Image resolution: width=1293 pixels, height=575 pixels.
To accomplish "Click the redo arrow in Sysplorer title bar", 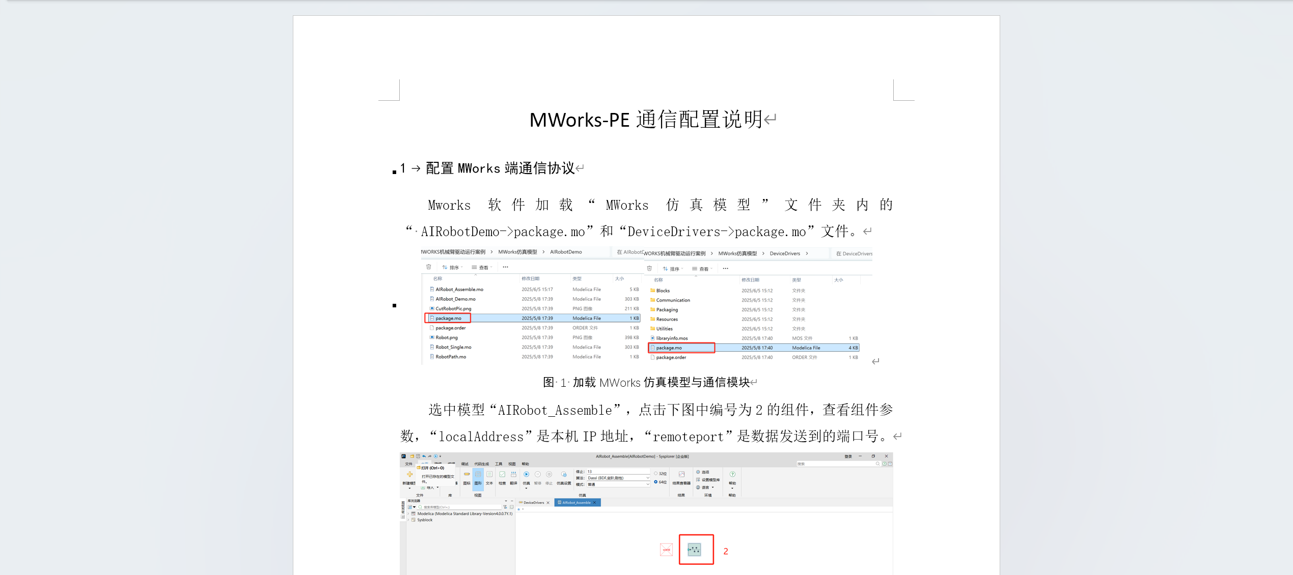I will [430, 456].
